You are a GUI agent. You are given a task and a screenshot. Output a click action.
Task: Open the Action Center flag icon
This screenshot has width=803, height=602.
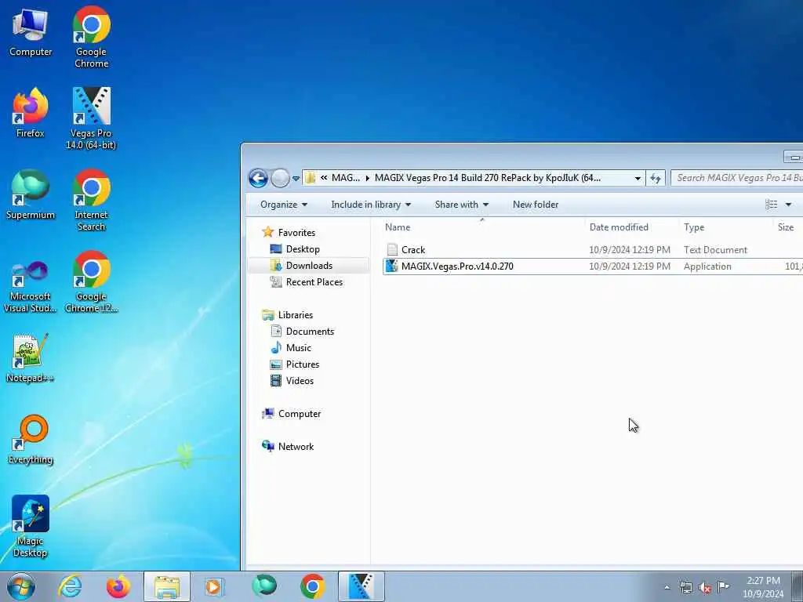[723, 587]
